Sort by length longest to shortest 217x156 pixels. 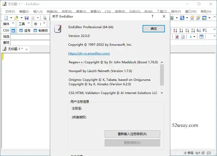[x=205, y=30]
